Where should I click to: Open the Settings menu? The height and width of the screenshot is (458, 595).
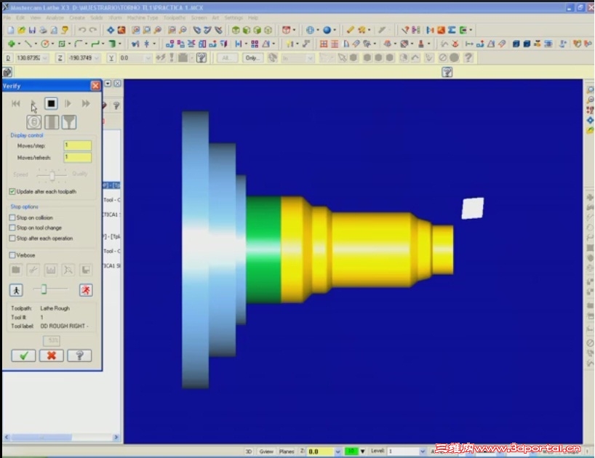pos(233,18)
